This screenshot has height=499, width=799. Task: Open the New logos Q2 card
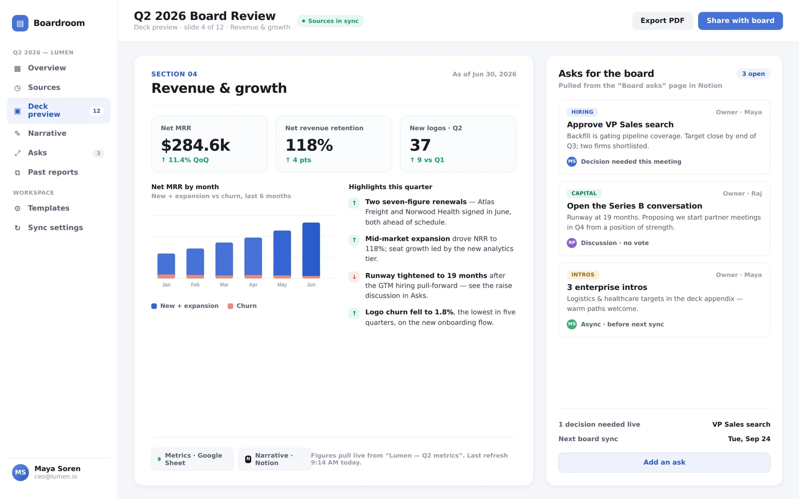click(458, 144)
